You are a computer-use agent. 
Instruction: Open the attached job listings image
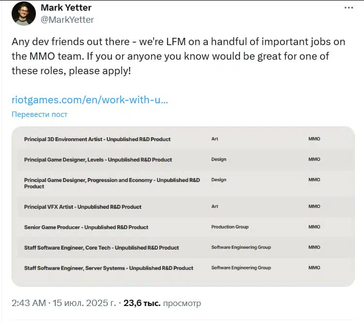click(x=183, y=207)
